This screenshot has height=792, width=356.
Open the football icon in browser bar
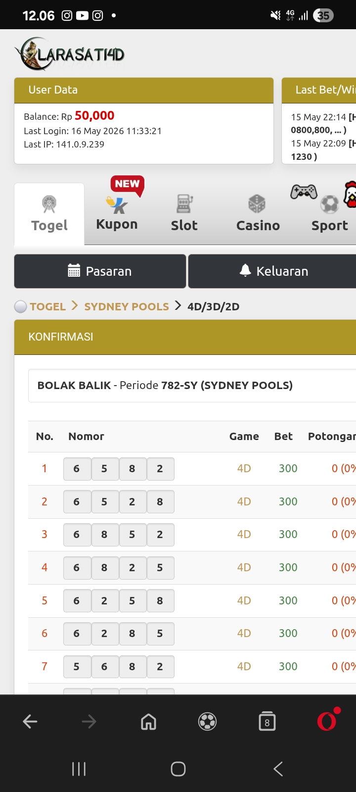pyautogui.click(x=208, y=722)
